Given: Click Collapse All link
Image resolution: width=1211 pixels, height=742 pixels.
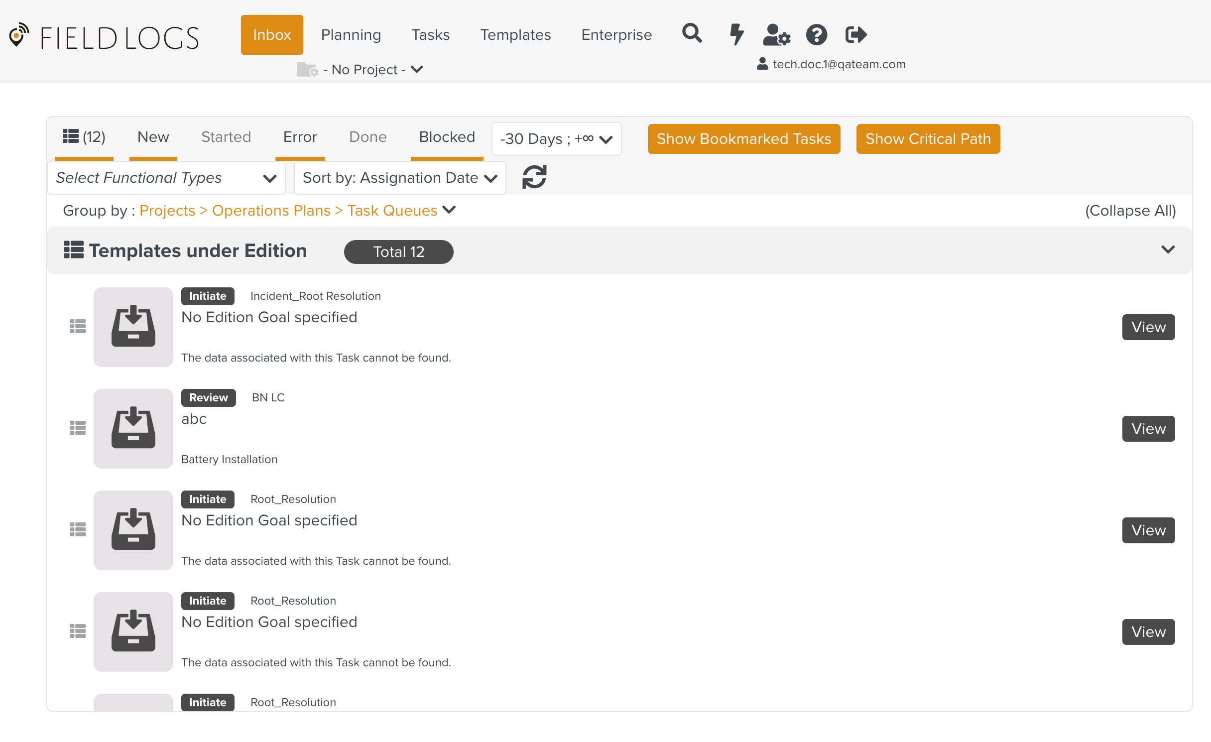Looking at the screenshot, I should [1130, 211].
